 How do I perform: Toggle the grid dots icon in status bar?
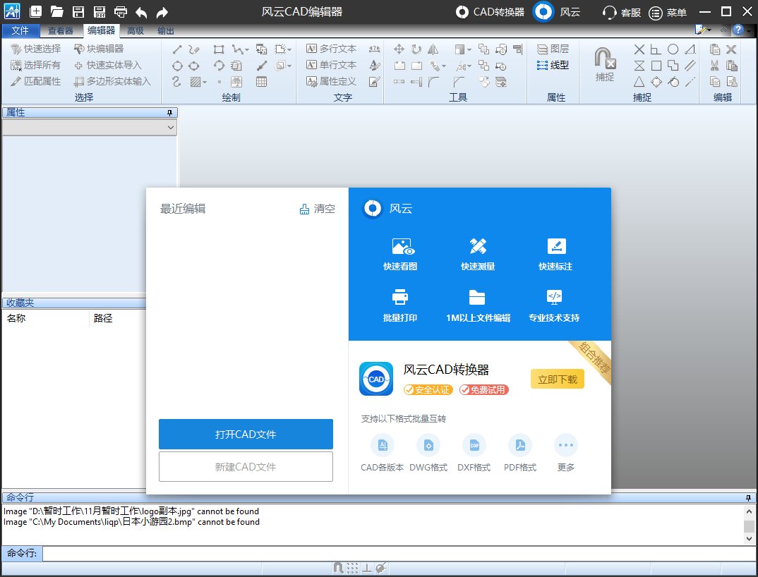coord(352,568)
